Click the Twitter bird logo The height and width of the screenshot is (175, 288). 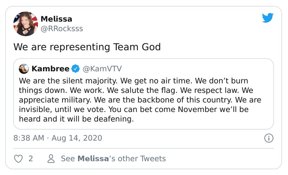click(x=268, y=18)
